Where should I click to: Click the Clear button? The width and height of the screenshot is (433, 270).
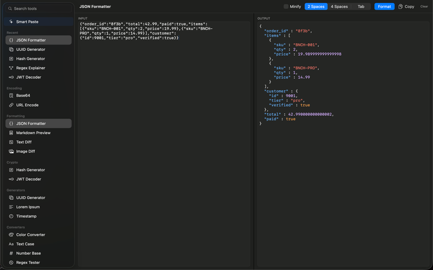coord(424,7)
